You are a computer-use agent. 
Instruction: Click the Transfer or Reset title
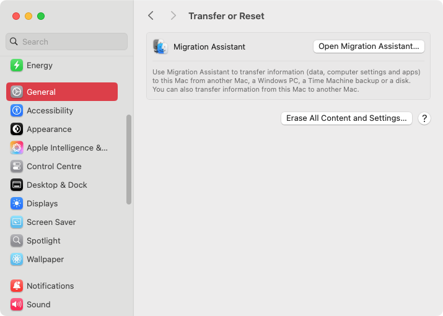point(226,16)
